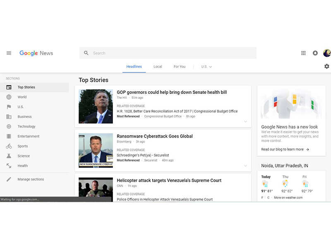Image resolution: width=331 pixels, height=248 pixels.
Task: Open notifications via the bell icon
Action: point(315,53)
